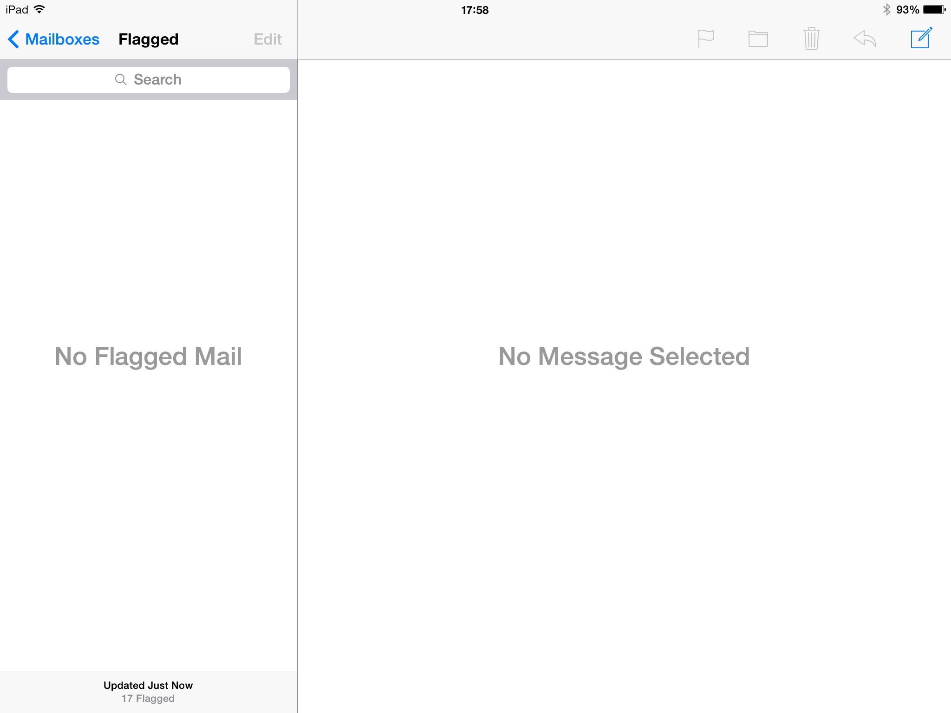Return to Mailboxes list
951x713 pixels.
point(62,39)
